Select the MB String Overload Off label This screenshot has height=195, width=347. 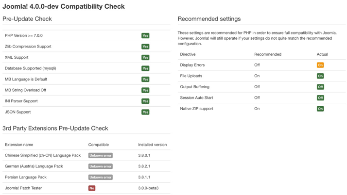pyautogui.click(x=25, y=90)
